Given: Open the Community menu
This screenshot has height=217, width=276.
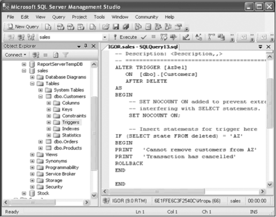Looking at the screenshot, I should pos(147,17).
